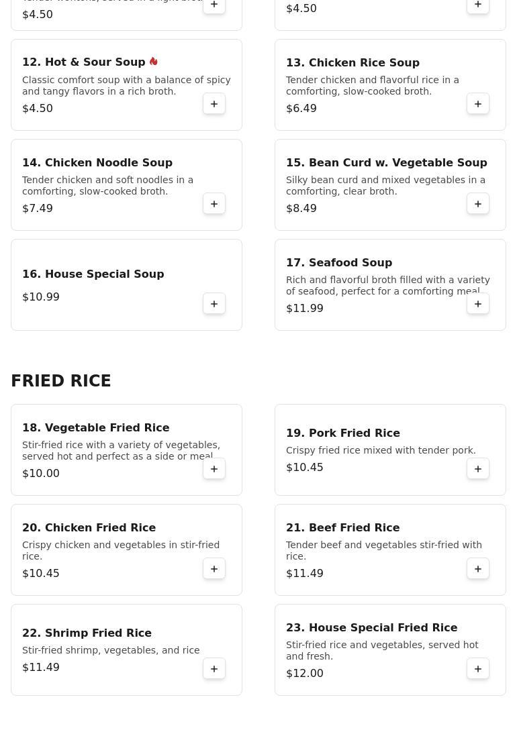Add Chicken Noodle Soup to cart

pos(214,204)
